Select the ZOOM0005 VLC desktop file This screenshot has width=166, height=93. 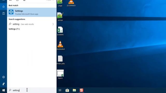tap(71, 3)
